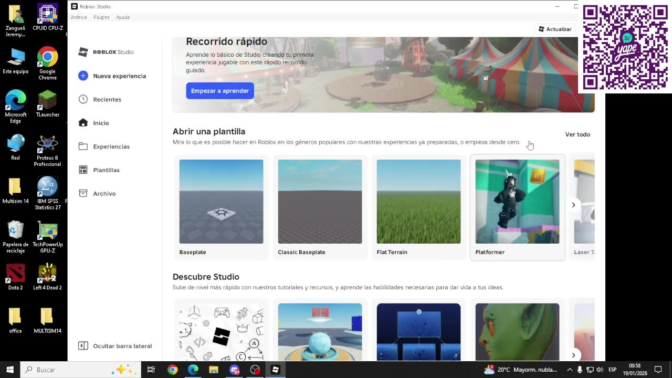Screen dimensions: 672x378
Task: Click Roblox Studio icon in taskbar
Action: (x=275, y=370)
